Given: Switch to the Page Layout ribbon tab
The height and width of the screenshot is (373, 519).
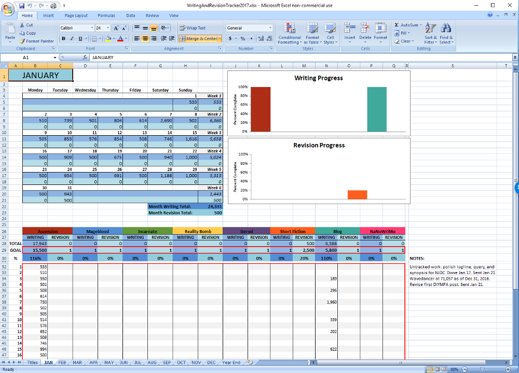Looking at the screenshot, I should [76, 16].
